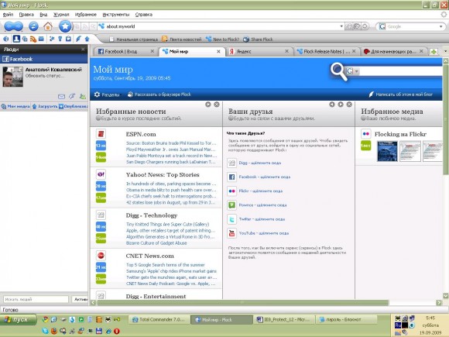
Task: Click the blue star favorites button
Action: pyautogui.click(x=65, y=26)
